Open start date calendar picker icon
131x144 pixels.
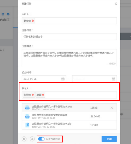point(63,79)
